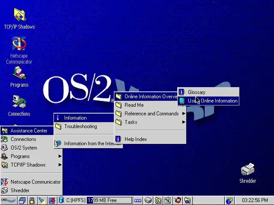This screenshot has width=274, height=205.
Task: Click the Troubleshooting folder icon
Action: tap(58, 126)
